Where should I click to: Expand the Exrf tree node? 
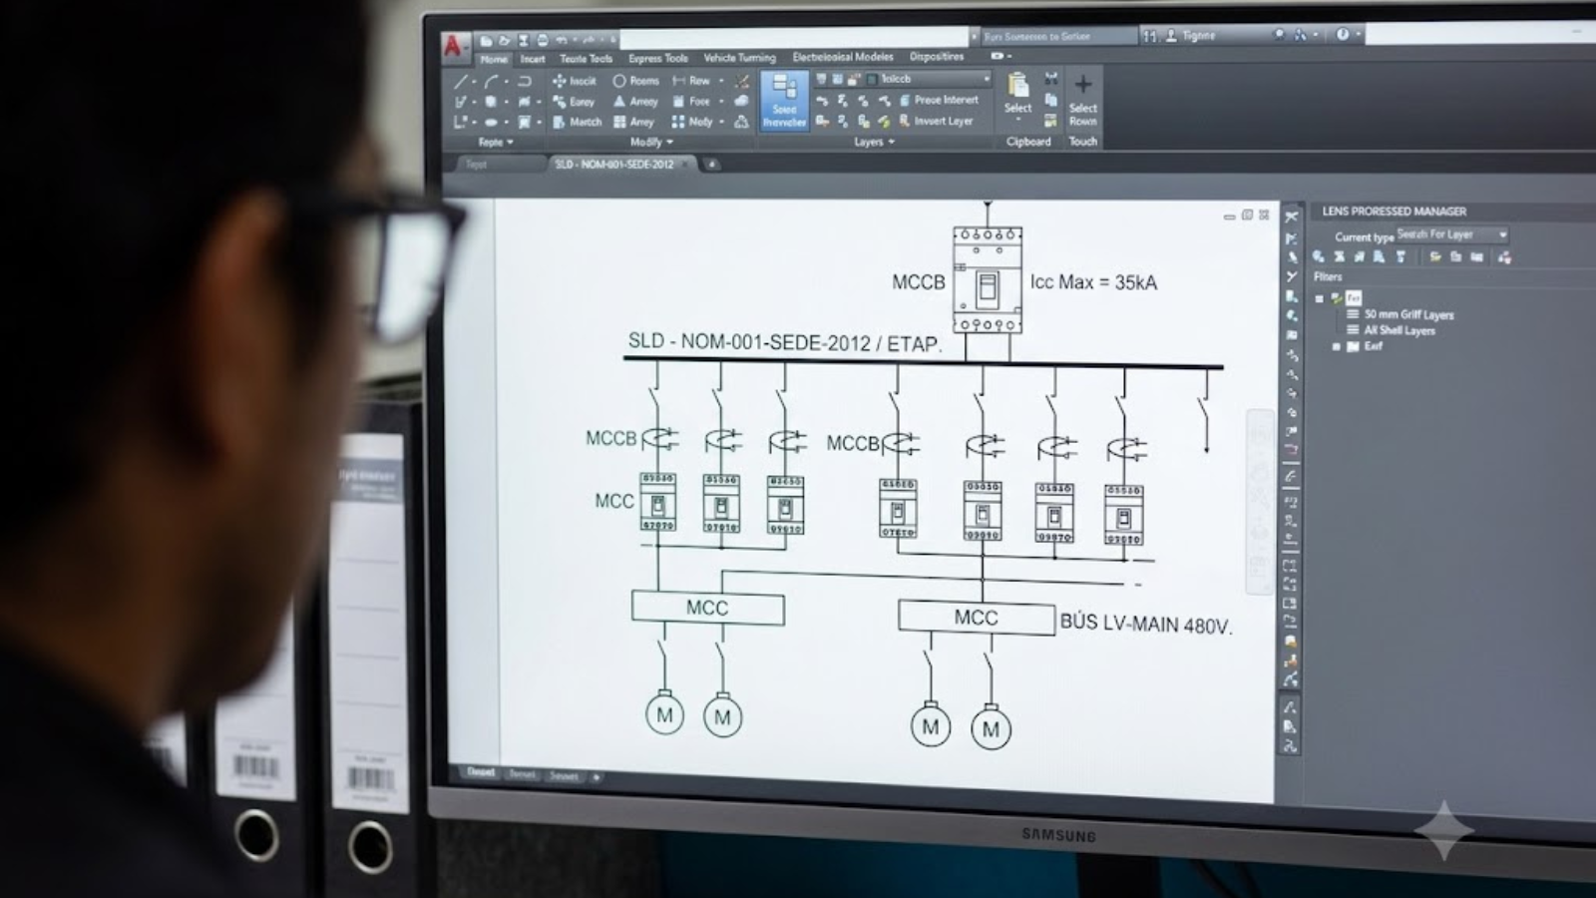click(x=1337, y=346)
